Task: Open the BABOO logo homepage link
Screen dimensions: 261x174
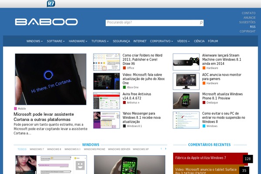Action: 46,22
